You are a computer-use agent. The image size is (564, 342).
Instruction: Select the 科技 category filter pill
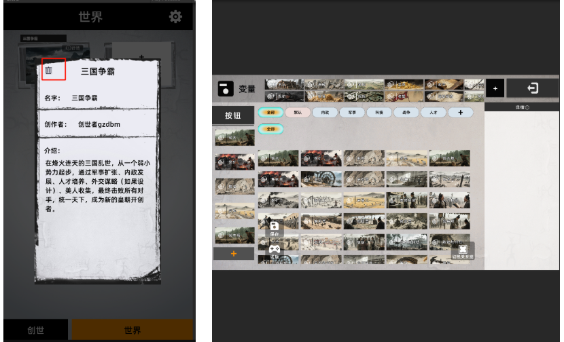pos(380,112)
